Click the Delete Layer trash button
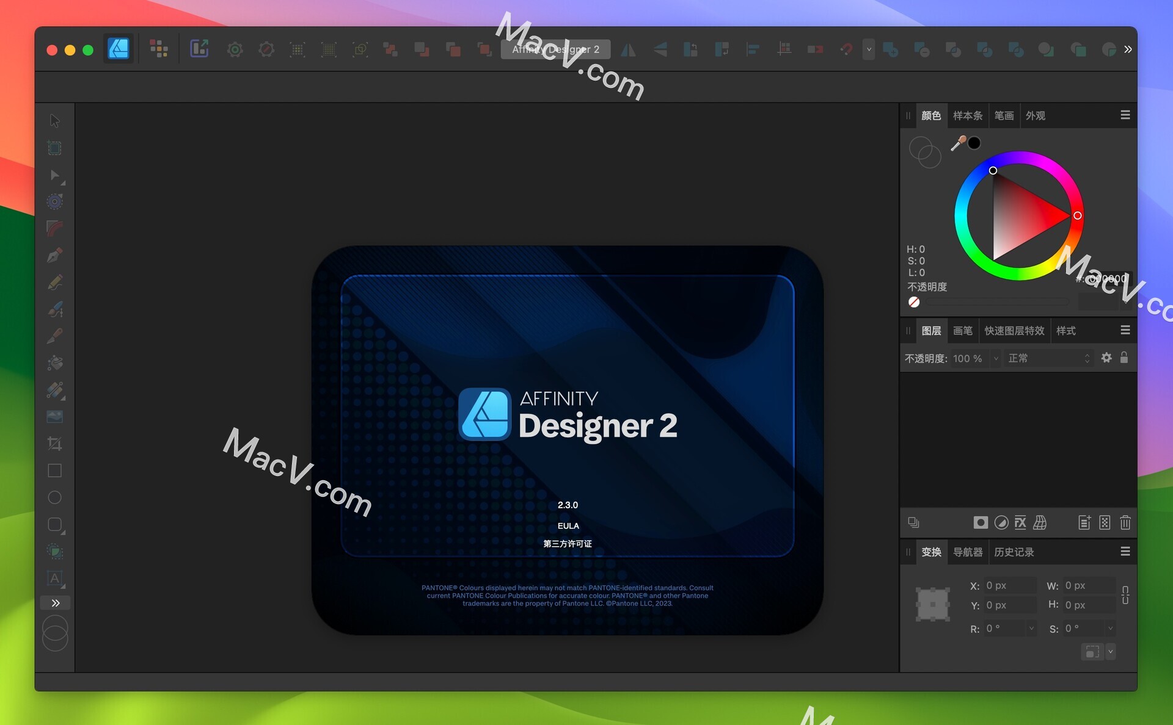1173x725 pixels. [1125, 522]
